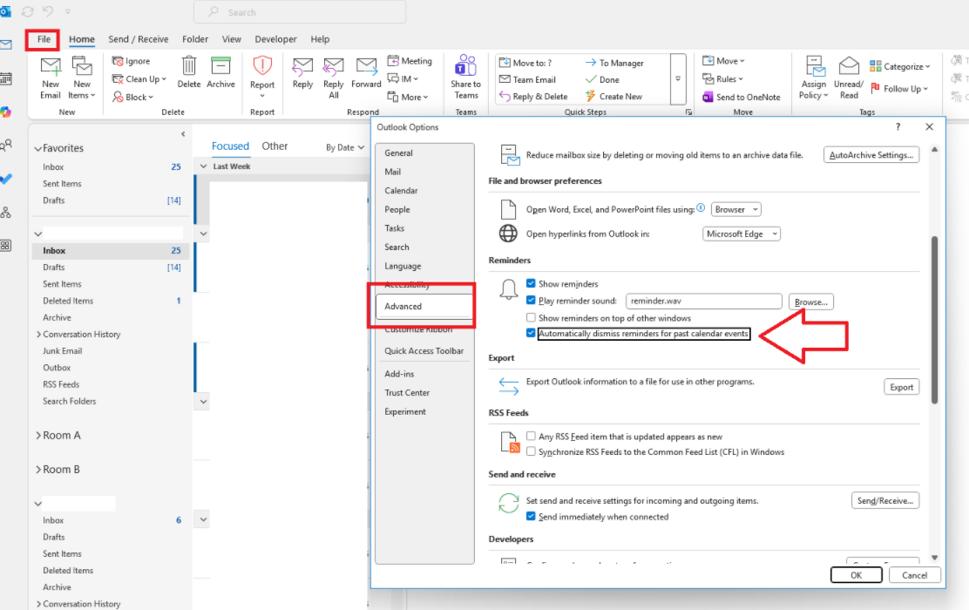Click the Send/Receive sync icon in title bar
This screenshot has height=610, width=969.
(27, 11)
